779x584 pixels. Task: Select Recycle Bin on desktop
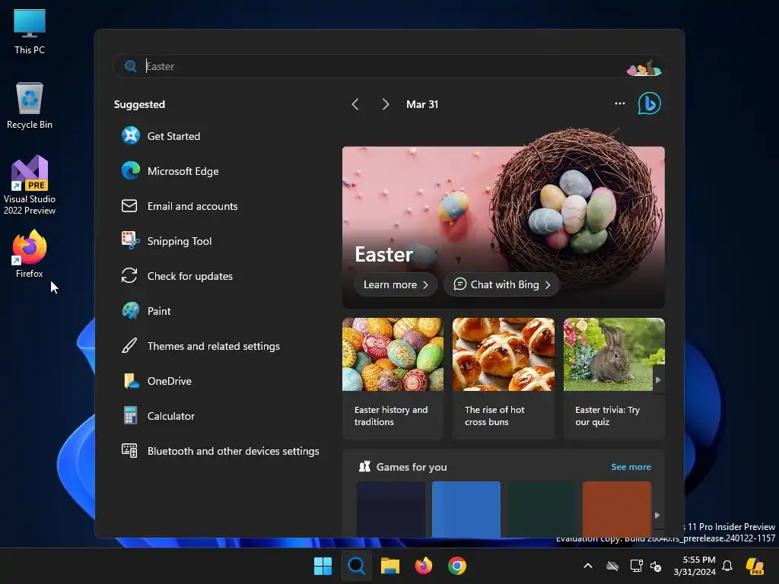tap(30, 106)
